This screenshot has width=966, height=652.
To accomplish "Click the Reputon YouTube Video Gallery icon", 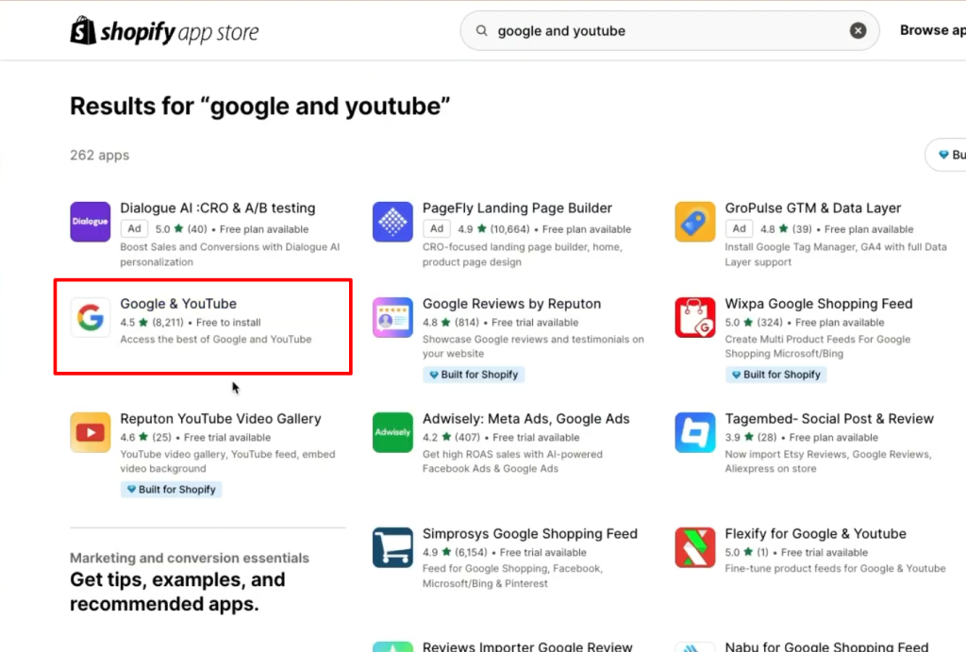I will coord(91,433).
